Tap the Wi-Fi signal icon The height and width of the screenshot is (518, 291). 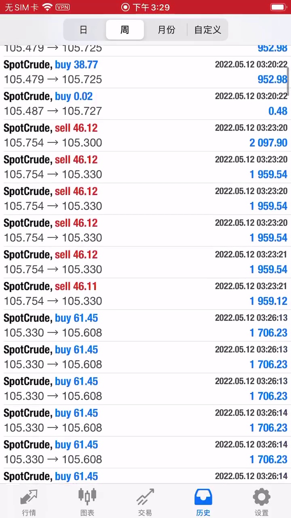pyautogui.click(x=47, y=7)
